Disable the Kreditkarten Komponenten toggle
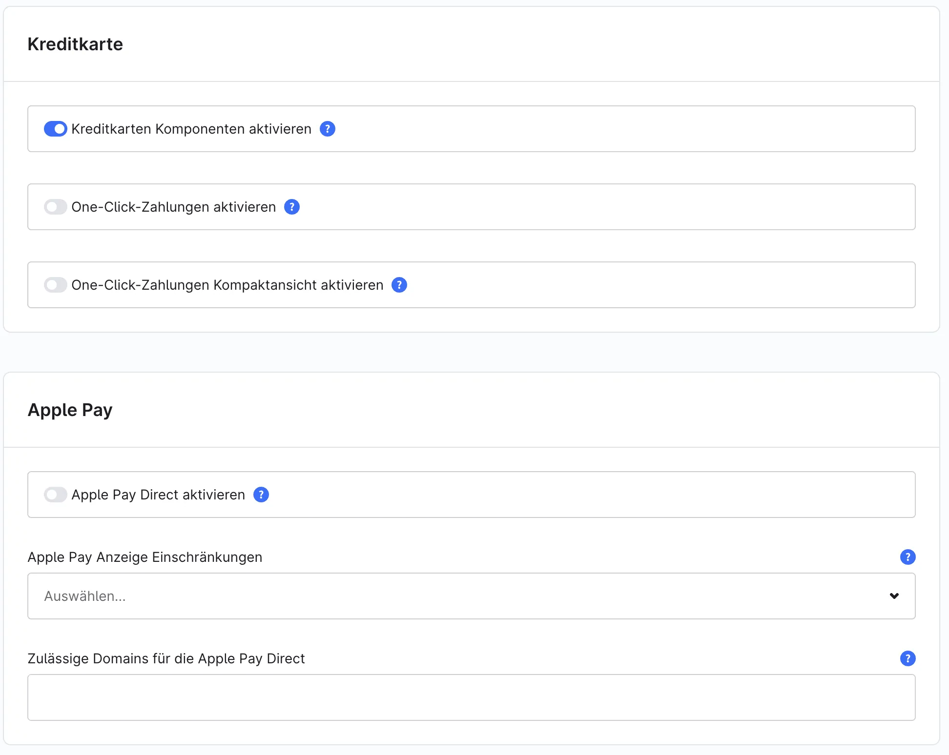Screen dimensions: 949x755 click(x=55, y=129)
